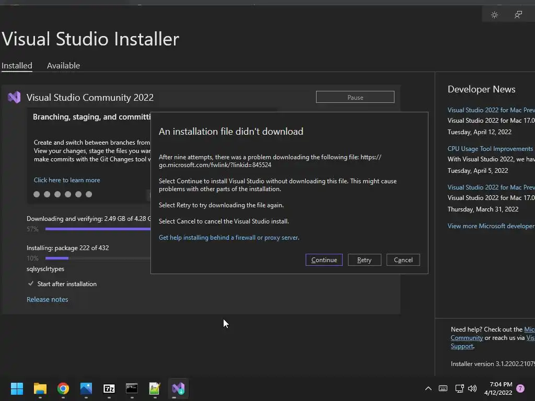Select the Developer News heading
Viewport: 535px width, 401px height.
(x=481, y=89)
